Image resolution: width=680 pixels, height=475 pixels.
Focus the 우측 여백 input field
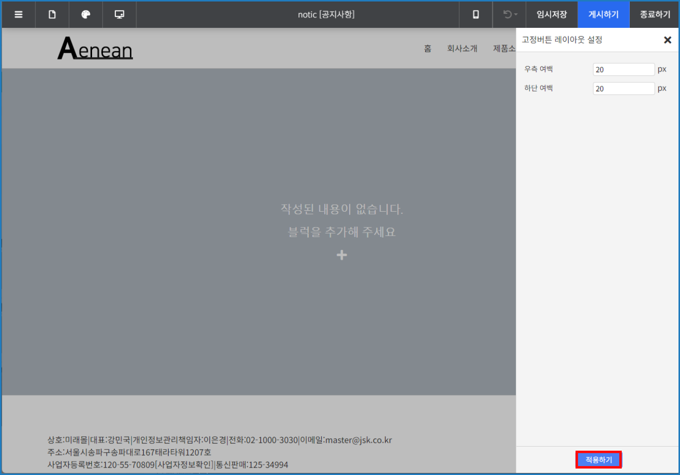(x=623, y=70)
